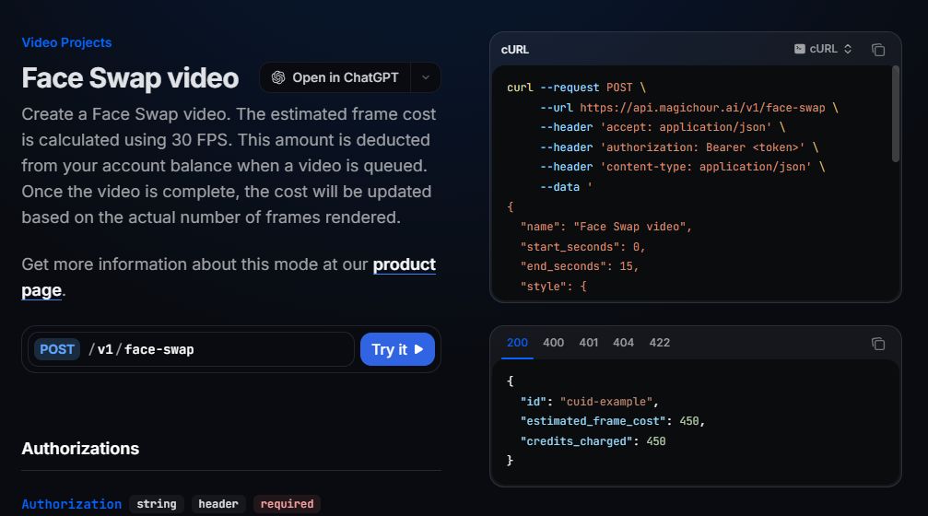928x516 pixels.
Task: Click the POST method badge
Action: coord(57,349)
